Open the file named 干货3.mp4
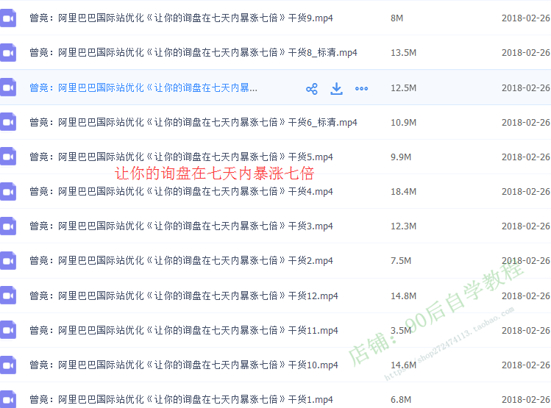The height and width of the screenshot is (408, 551). 181,226
